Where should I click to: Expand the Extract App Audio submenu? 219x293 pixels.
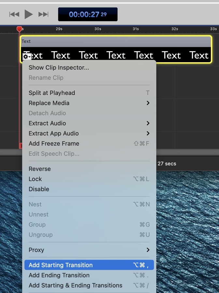54,133
